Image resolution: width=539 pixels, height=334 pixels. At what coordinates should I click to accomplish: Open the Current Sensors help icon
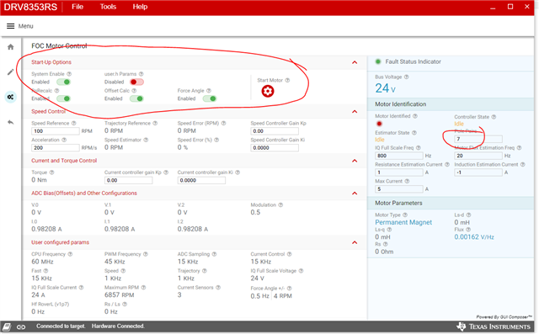point(218,288)
